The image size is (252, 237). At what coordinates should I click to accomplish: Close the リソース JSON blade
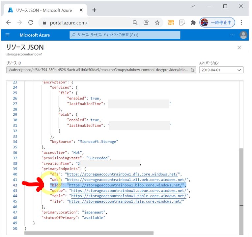point(239,47)
